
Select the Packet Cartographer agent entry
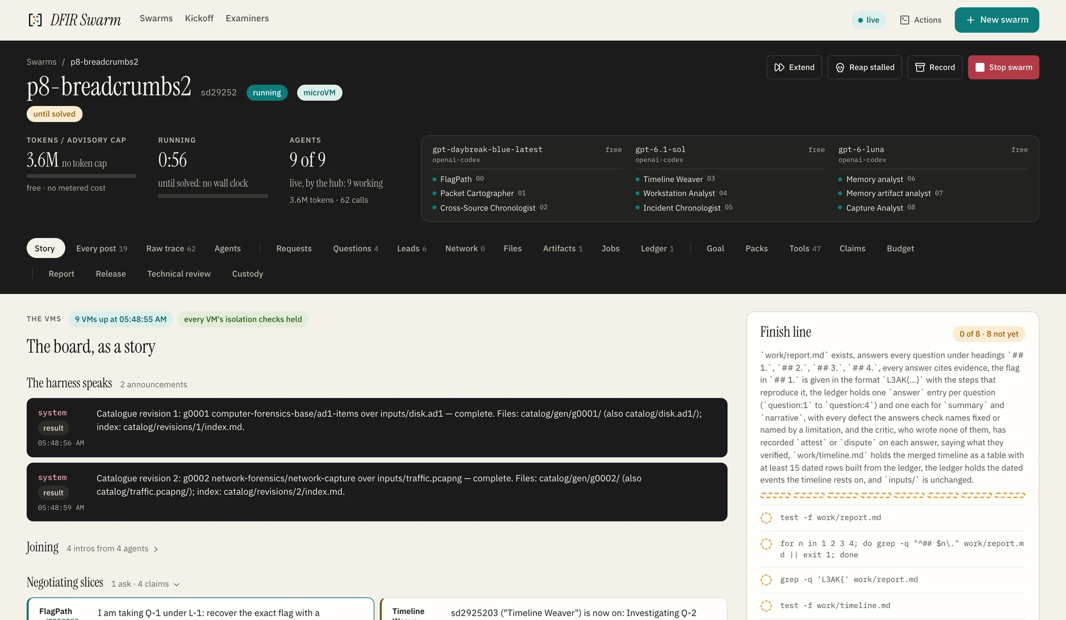point(479,193)
